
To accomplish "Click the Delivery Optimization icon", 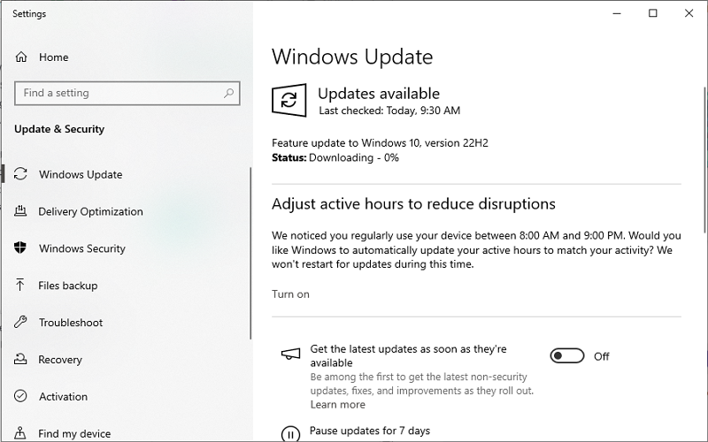I will [21, 211].
